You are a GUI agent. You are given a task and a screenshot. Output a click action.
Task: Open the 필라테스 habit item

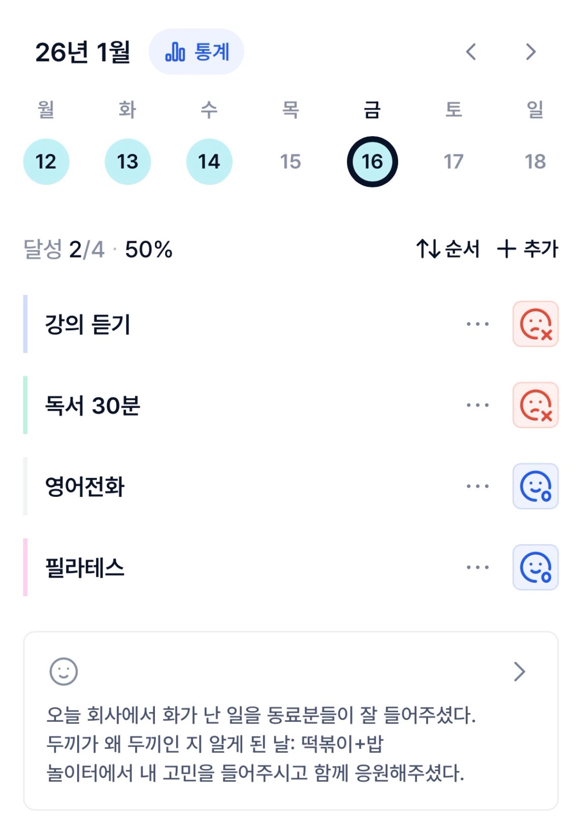pyautogui.click(x=85, y=567)
